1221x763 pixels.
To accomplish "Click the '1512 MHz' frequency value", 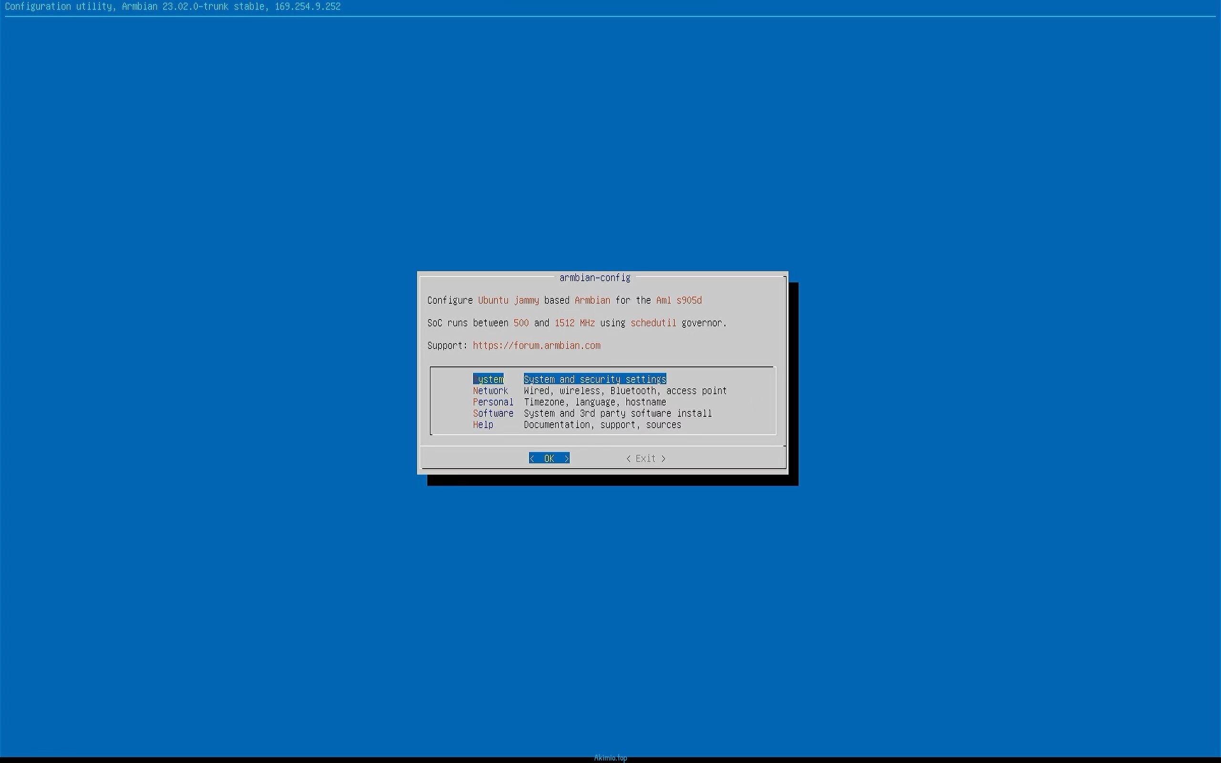I will (x=575, y=323).
